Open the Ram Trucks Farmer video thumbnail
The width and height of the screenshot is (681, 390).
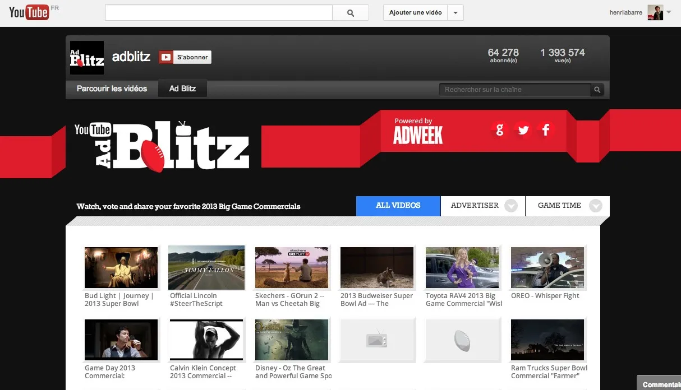point(547,340)
